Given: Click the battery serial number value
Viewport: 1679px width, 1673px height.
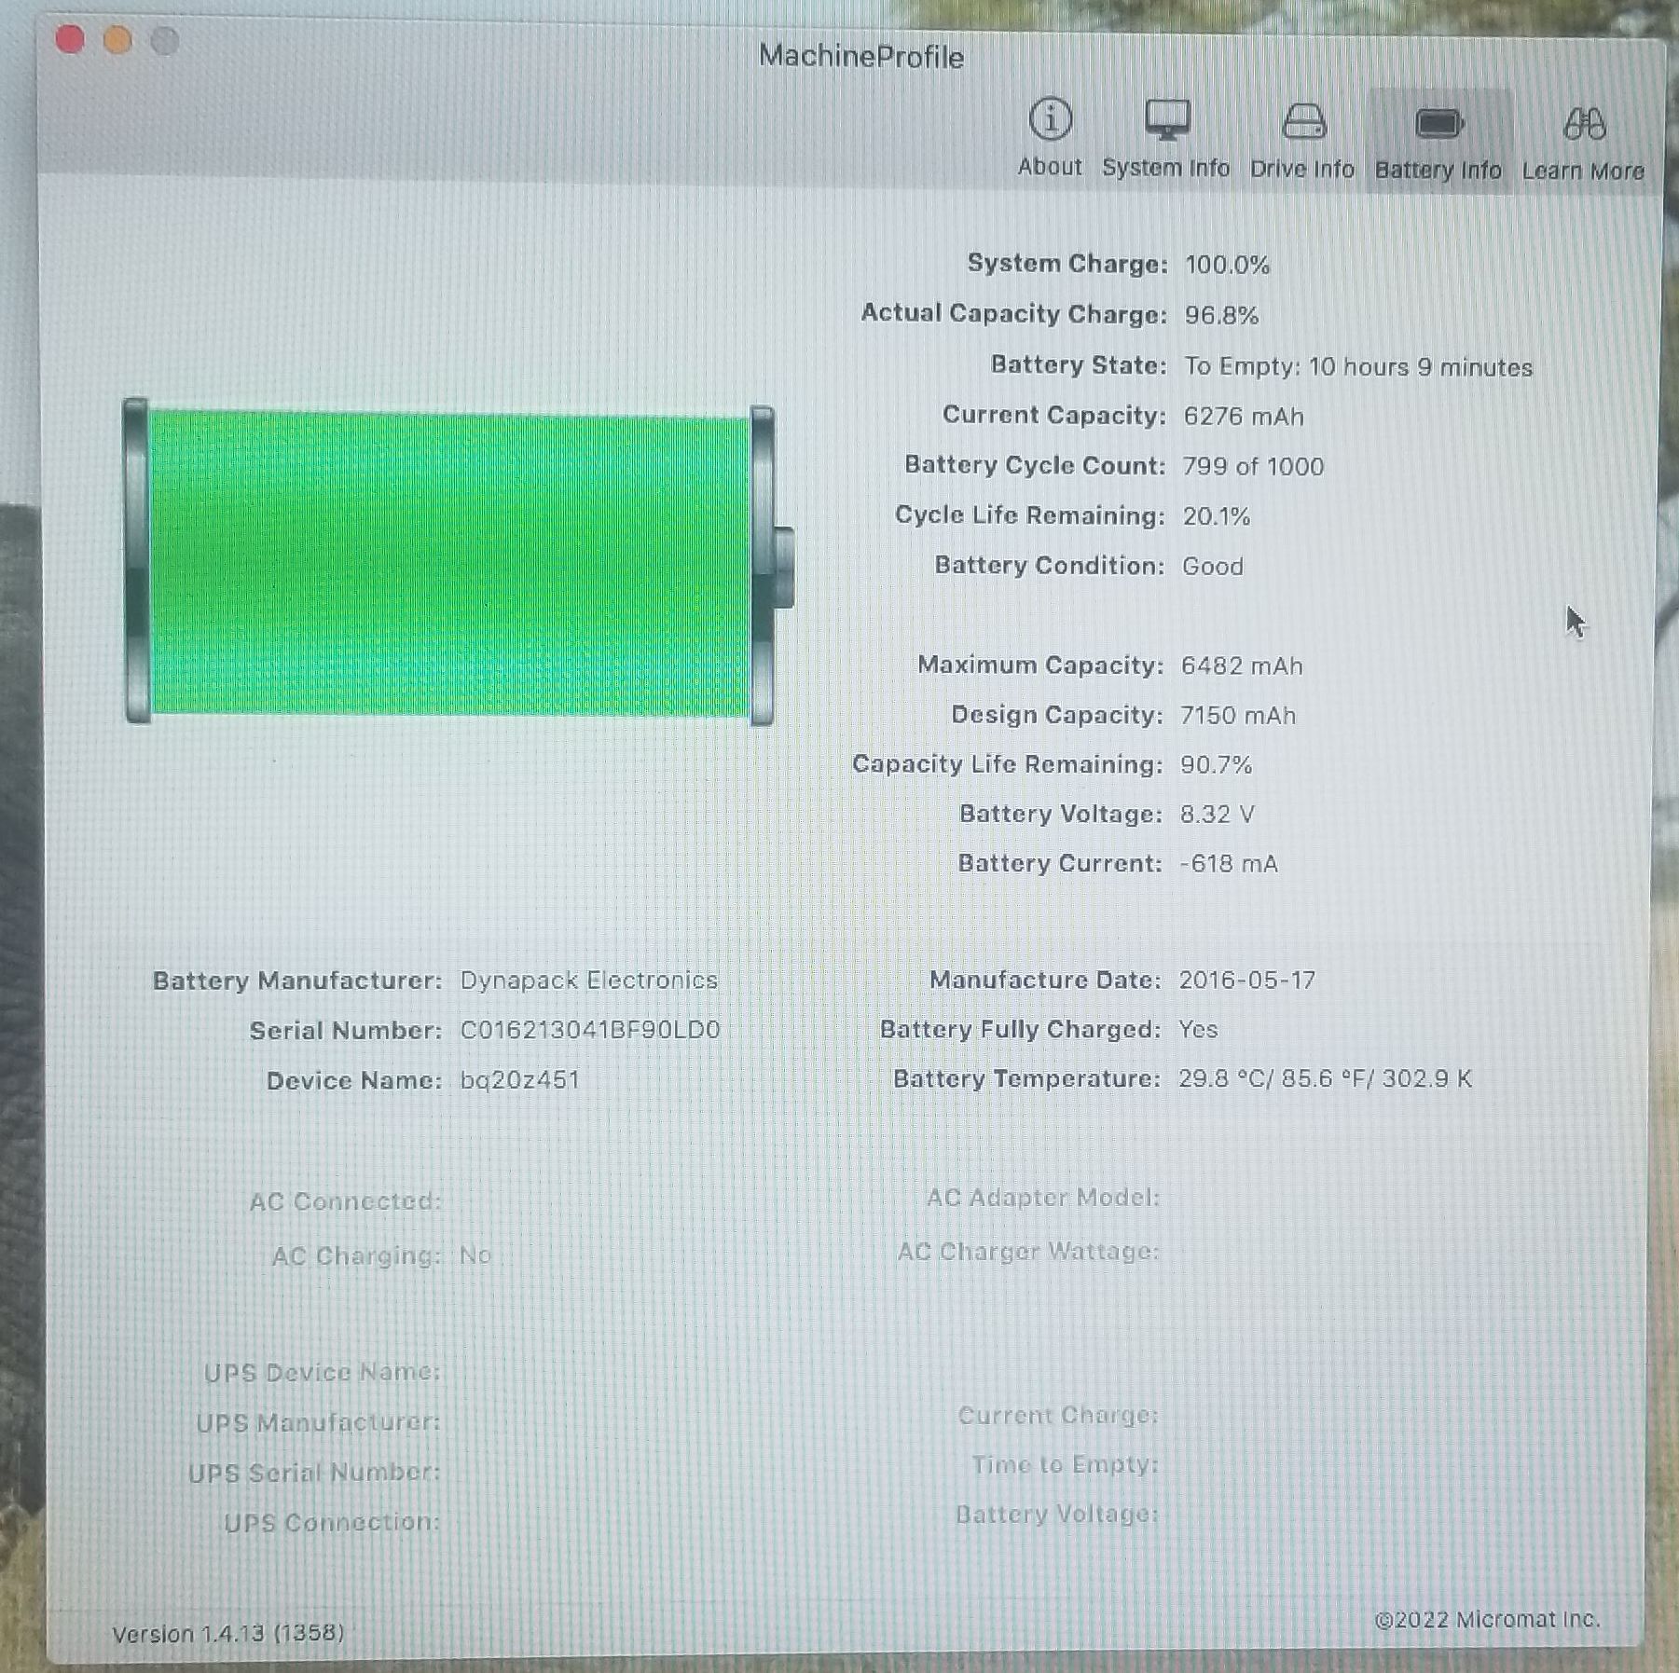Looking at the screenshot, I should pyautogui.click(x=590, y=1030).
